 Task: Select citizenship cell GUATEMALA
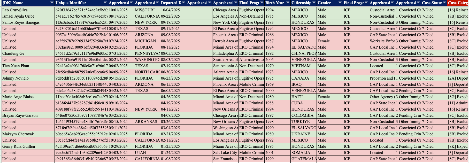click(x=304, y=159)
